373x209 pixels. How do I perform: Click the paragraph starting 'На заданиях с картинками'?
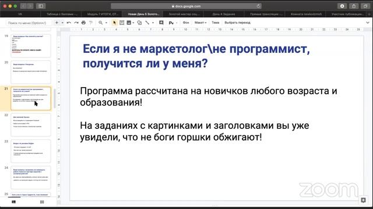(x=194, y=131)
